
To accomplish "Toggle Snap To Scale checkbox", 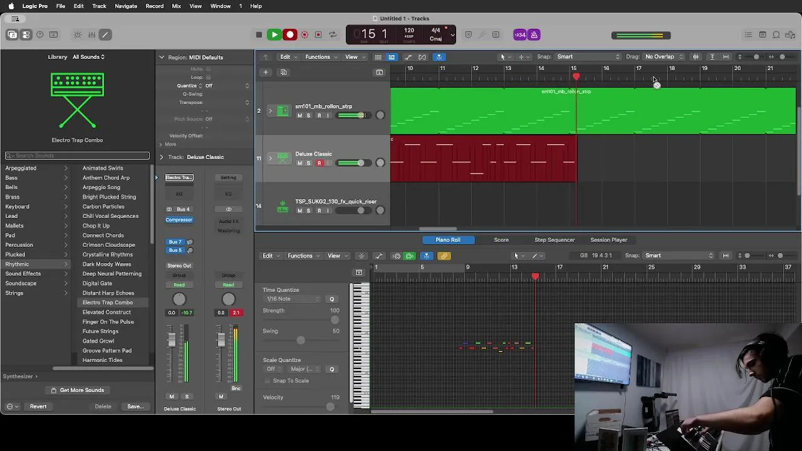I will click(268, 380).
